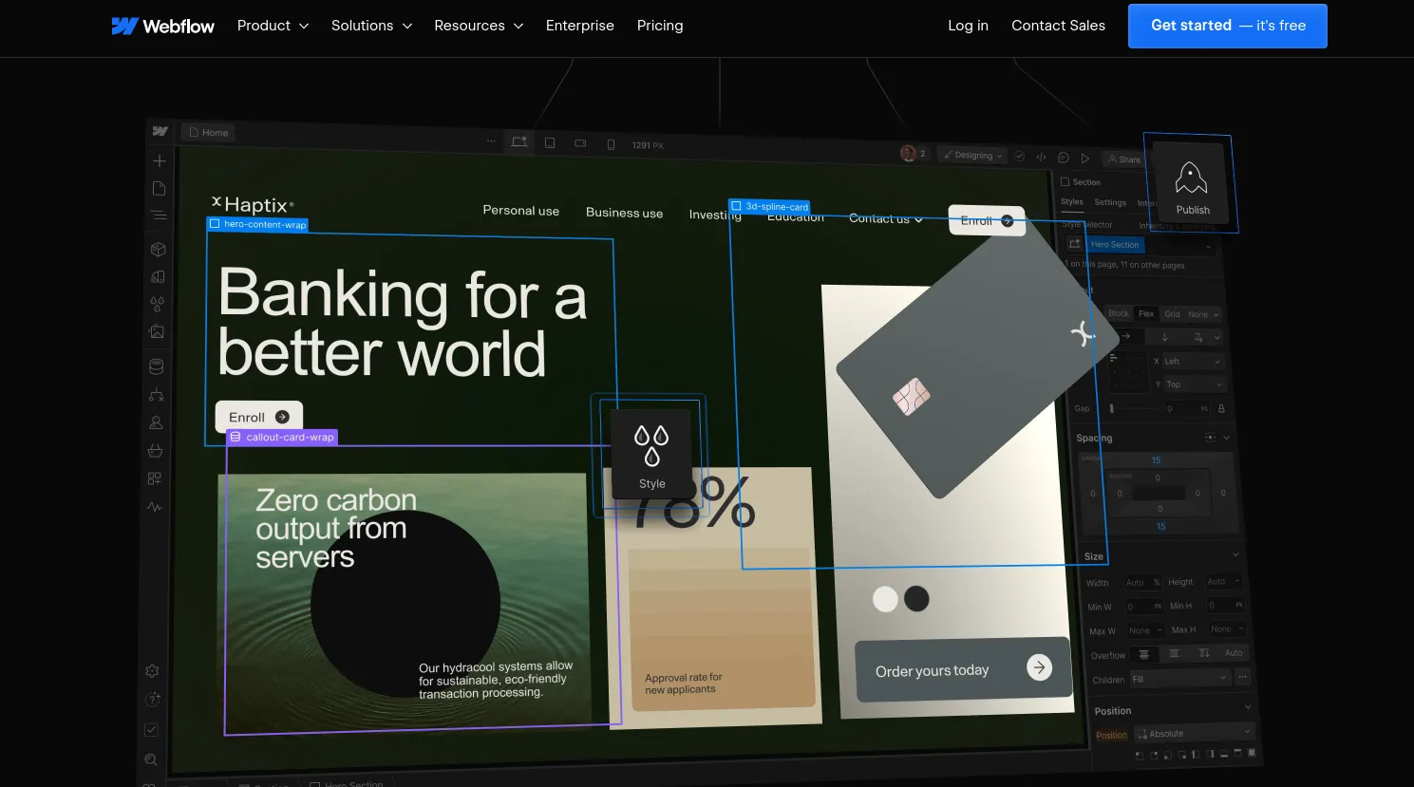The height and width of the screenshot is (787, 1414).
Task: Open the Style selectors droplets icon in sidebar
Action: coord(158,305)
